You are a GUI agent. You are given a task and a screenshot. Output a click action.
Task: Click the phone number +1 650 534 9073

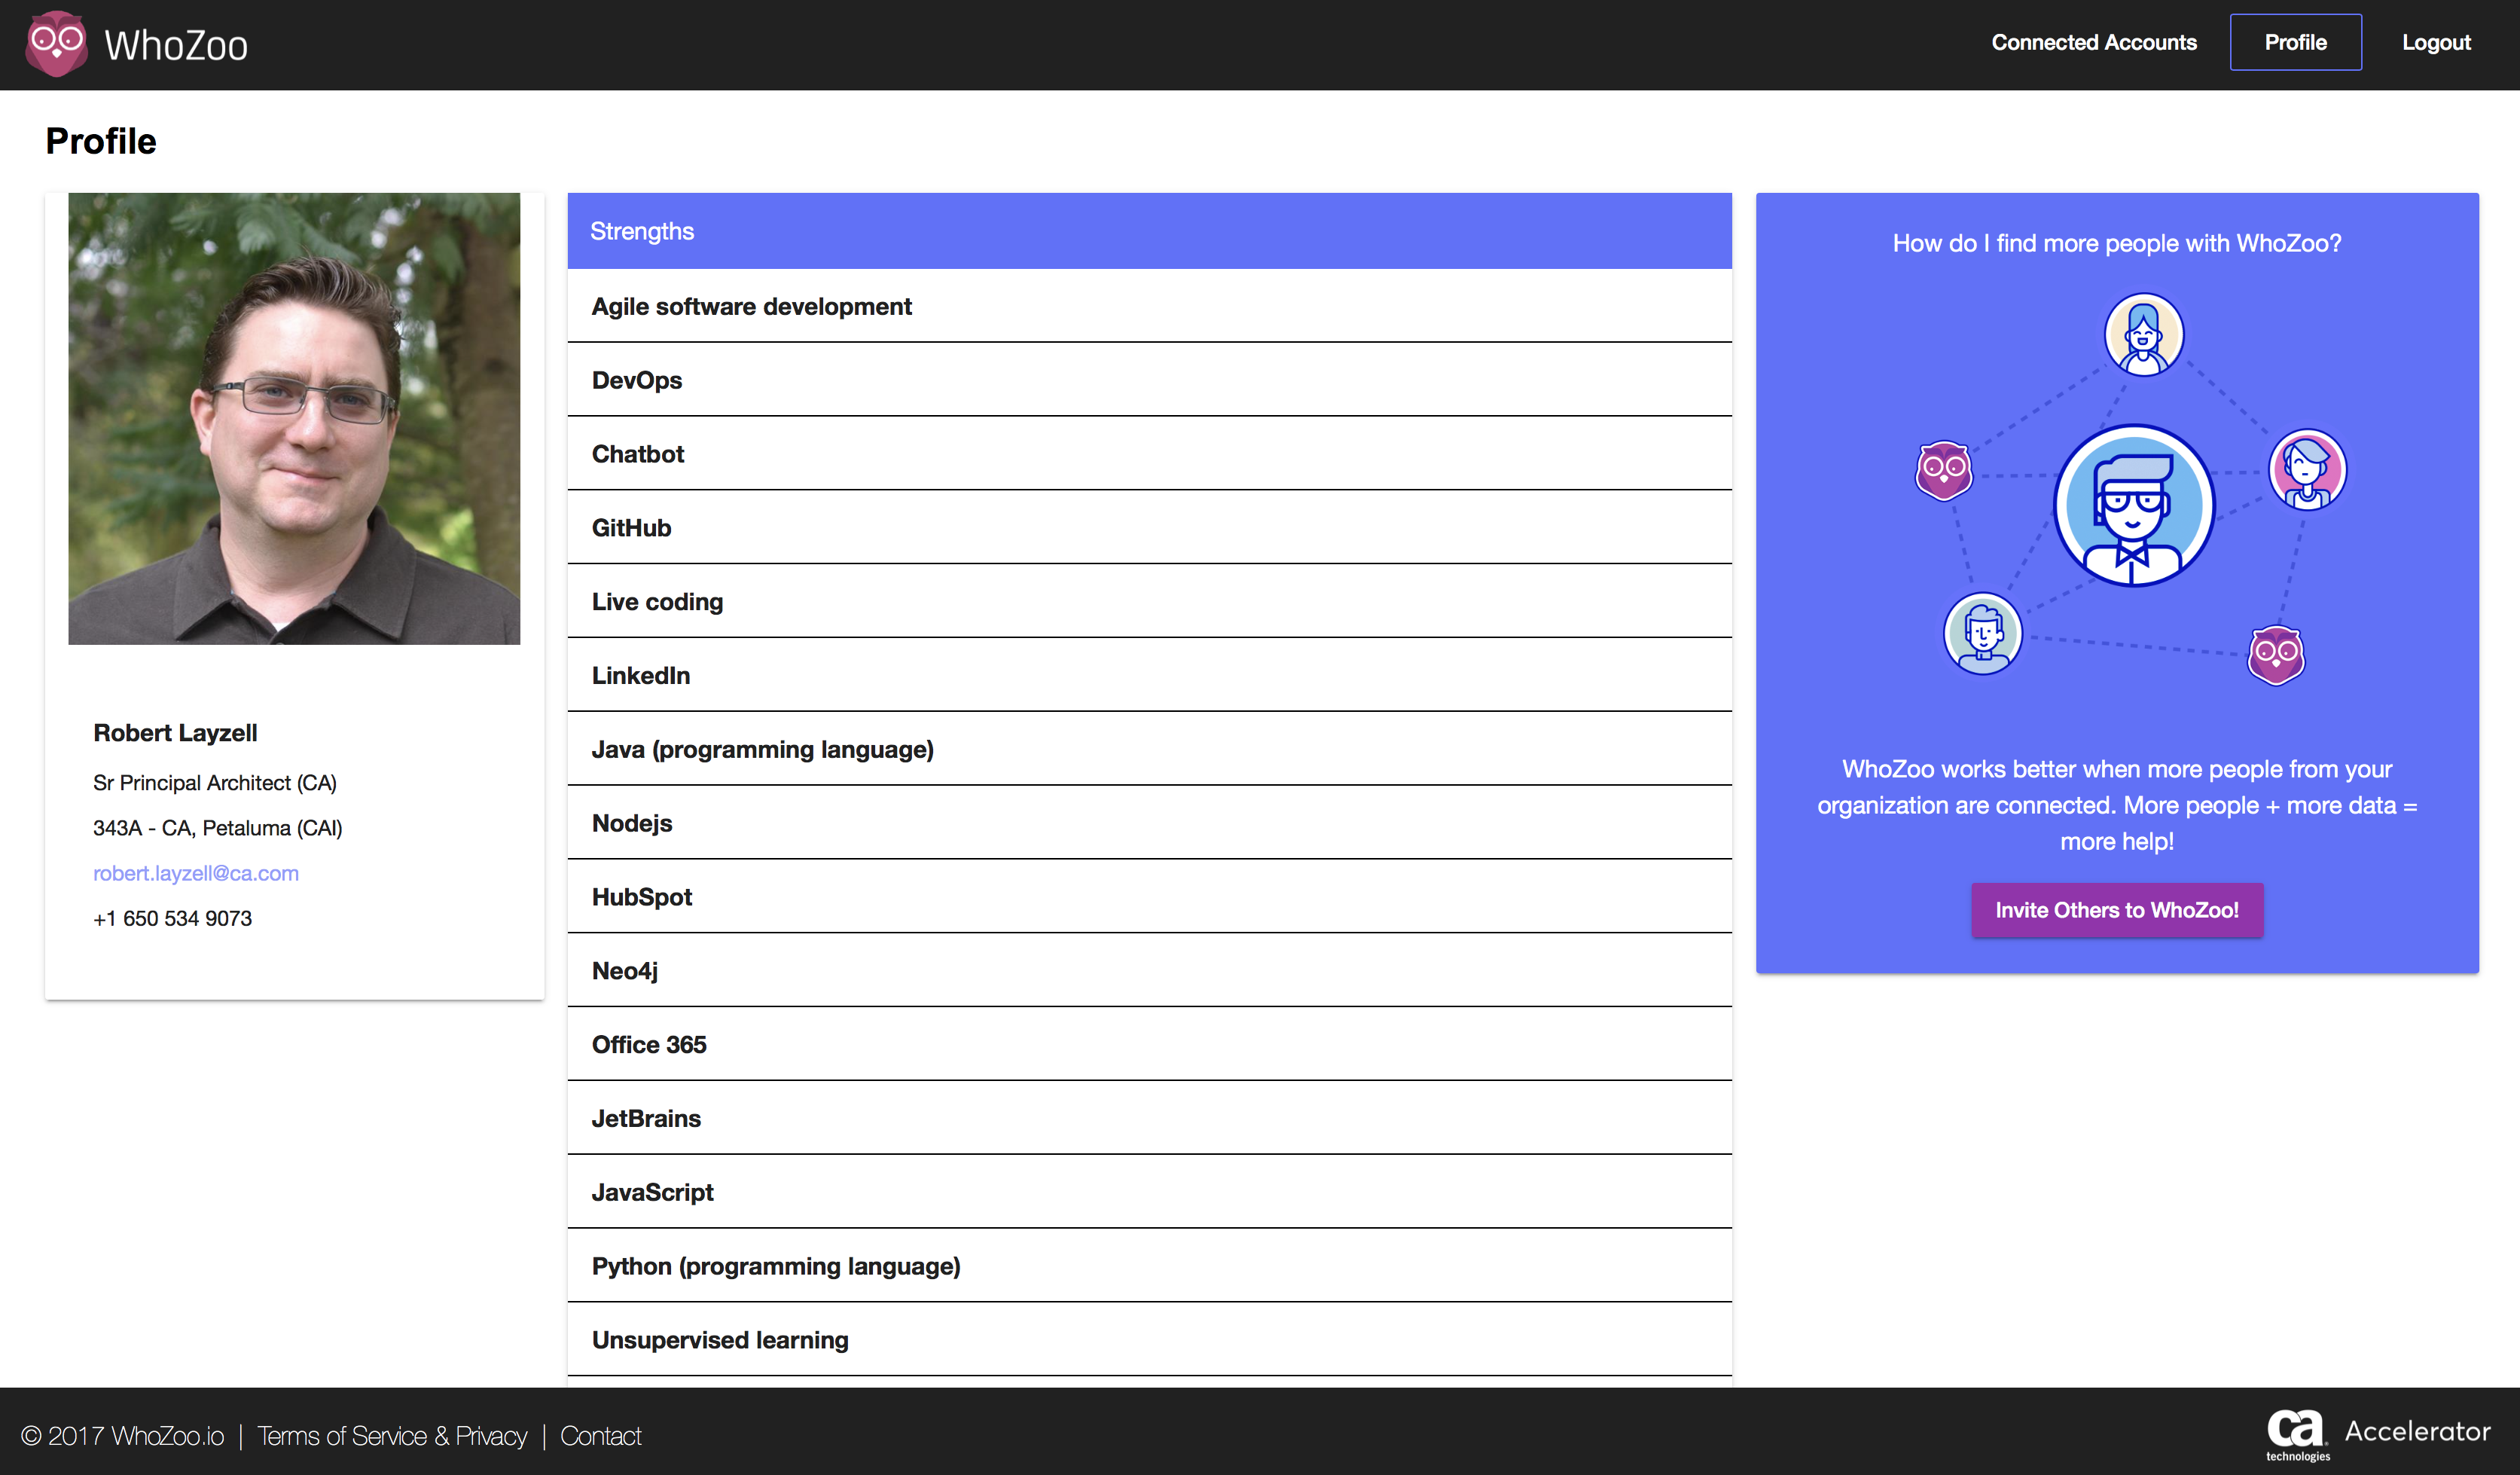[172, 918]
